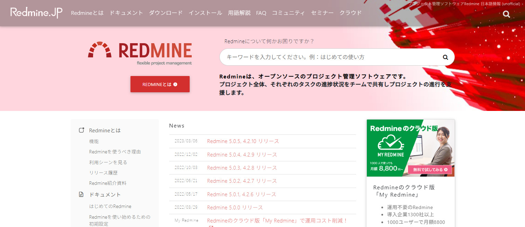Click the 無料で試してみる button
Image resolution: width=525 pixels, height=227 pixels.
click(x=431, y=170)
